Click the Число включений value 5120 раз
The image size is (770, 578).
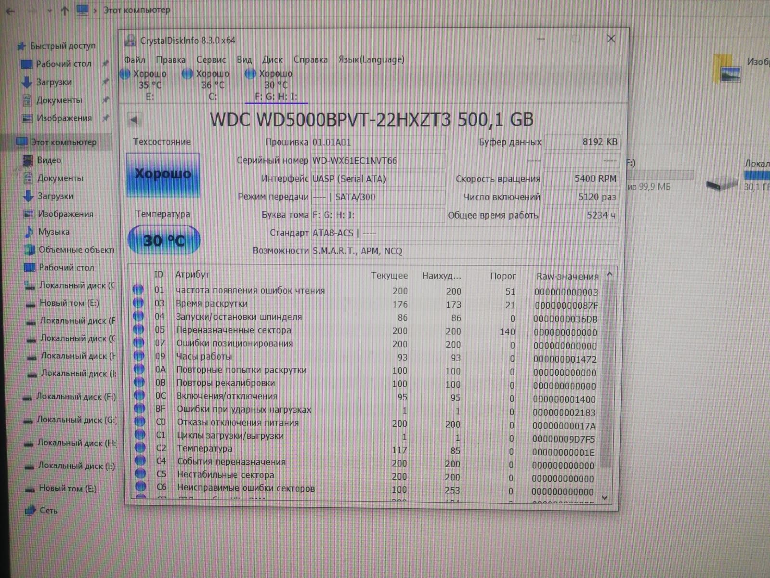(x=581, y=197)
